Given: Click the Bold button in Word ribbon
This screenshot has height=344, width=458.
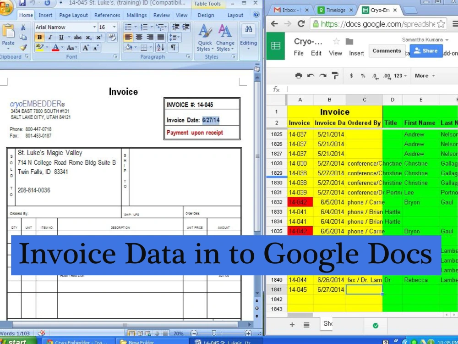Looking at the screenshot, I should 39,37.
